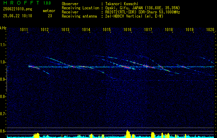
Task: Select observer name Takanori Kawachi
Action: pos(122,4)
